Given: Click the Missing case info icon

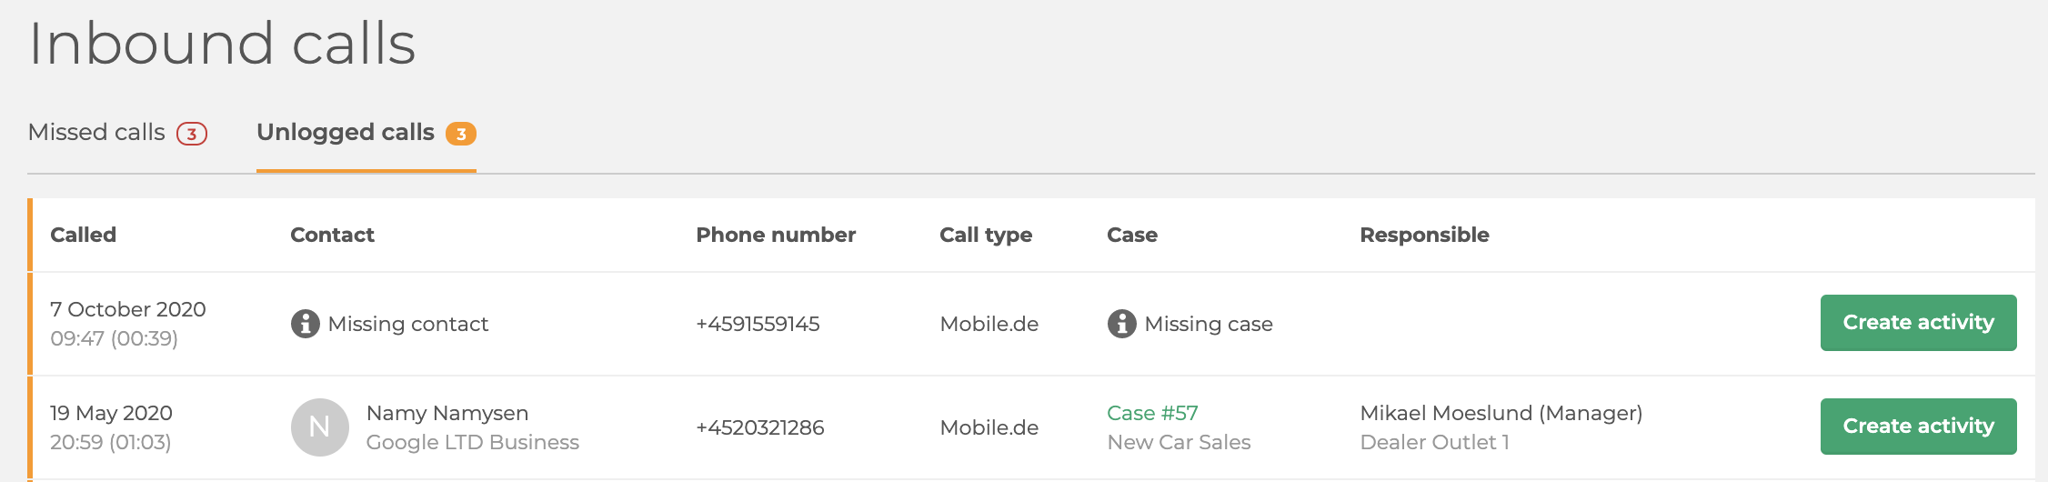Looking at the screenshot, I should 1121,323.
